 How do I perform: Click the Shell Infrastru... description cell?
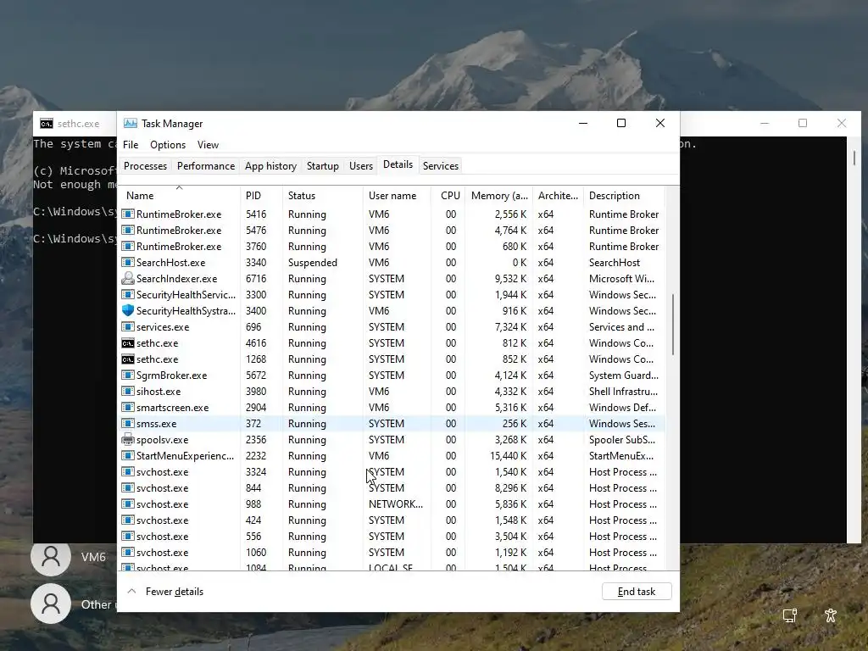pos(623,391)
